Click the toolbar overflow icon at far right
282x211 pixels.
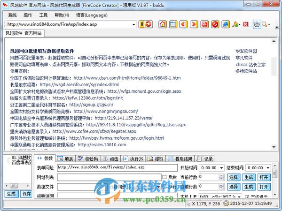pos(277,27)
